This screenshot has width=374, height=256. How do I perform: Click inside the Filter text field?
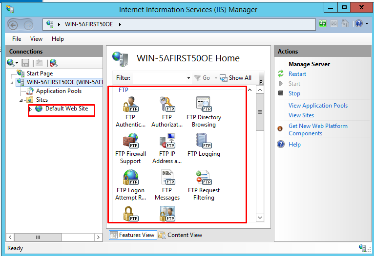(x=159, y=78)
